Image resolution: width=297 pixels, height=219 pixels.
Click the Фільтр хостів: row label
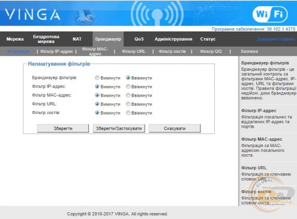pos(46,113)
